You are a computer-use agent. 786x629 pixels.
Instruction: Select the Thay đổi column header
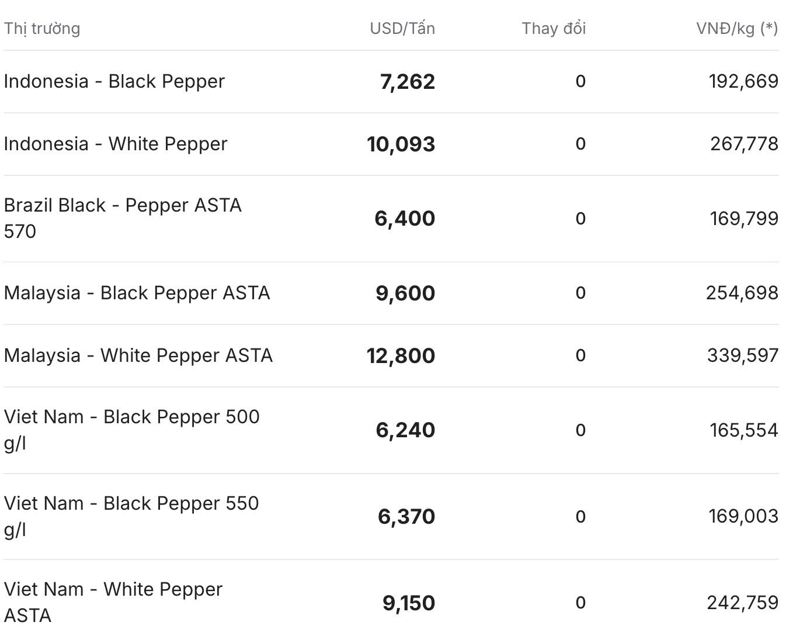point(554,28)
